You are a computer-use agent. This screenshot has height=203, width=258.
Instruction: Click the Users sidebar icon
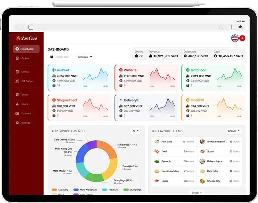tap(17, 104)
